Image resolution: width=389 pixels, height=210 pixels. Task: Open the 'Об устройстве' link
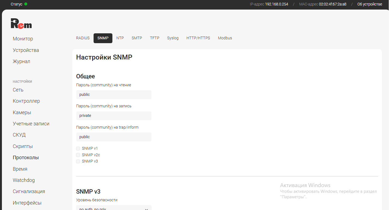370,4
